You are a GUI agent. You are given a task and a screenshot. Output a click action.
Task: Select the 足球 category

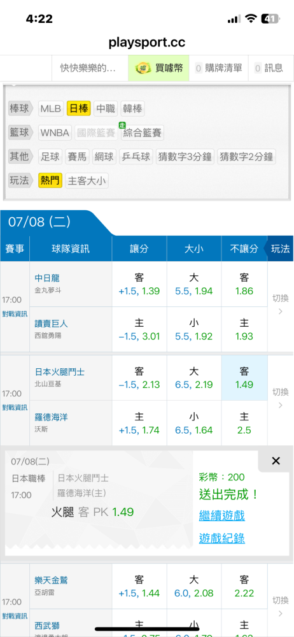click(x=50, y=157)
